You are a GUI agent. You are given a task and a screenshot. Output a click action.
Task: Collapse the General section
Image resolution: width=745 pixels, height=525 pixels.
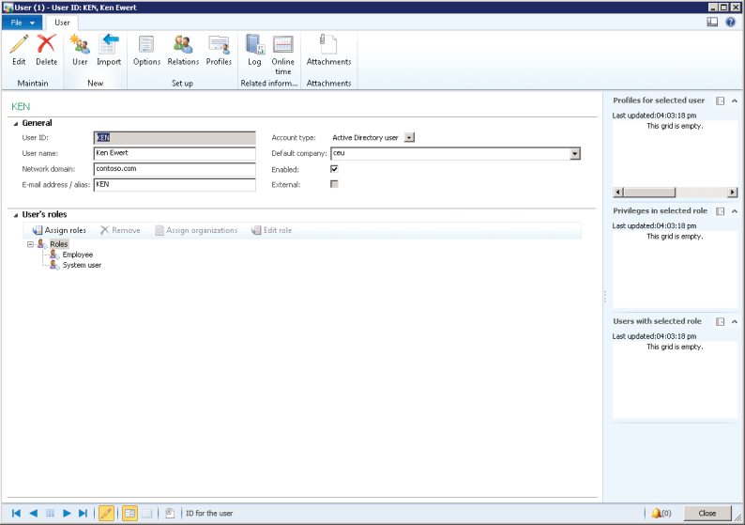16,124
